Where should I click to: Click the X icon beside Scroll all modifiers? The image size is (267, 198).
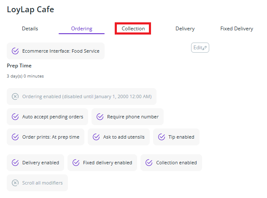coord(15,183)
